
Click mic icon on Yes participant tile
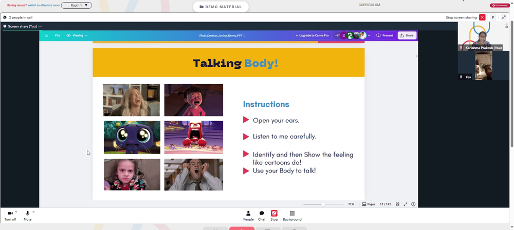(x=461, y=77)
